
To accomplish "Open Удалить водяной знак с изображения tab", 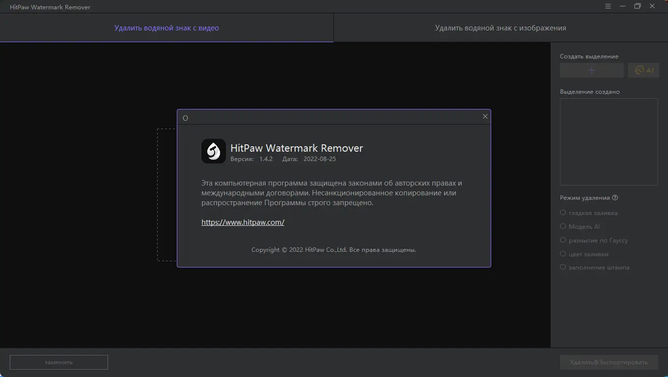I will point(501,28).
